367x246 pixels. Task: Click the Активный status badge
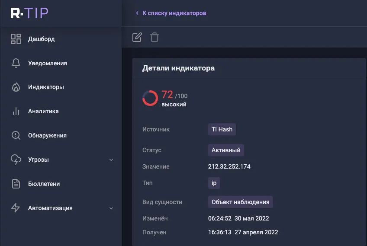pyautogui.click(x=226, y=150)
